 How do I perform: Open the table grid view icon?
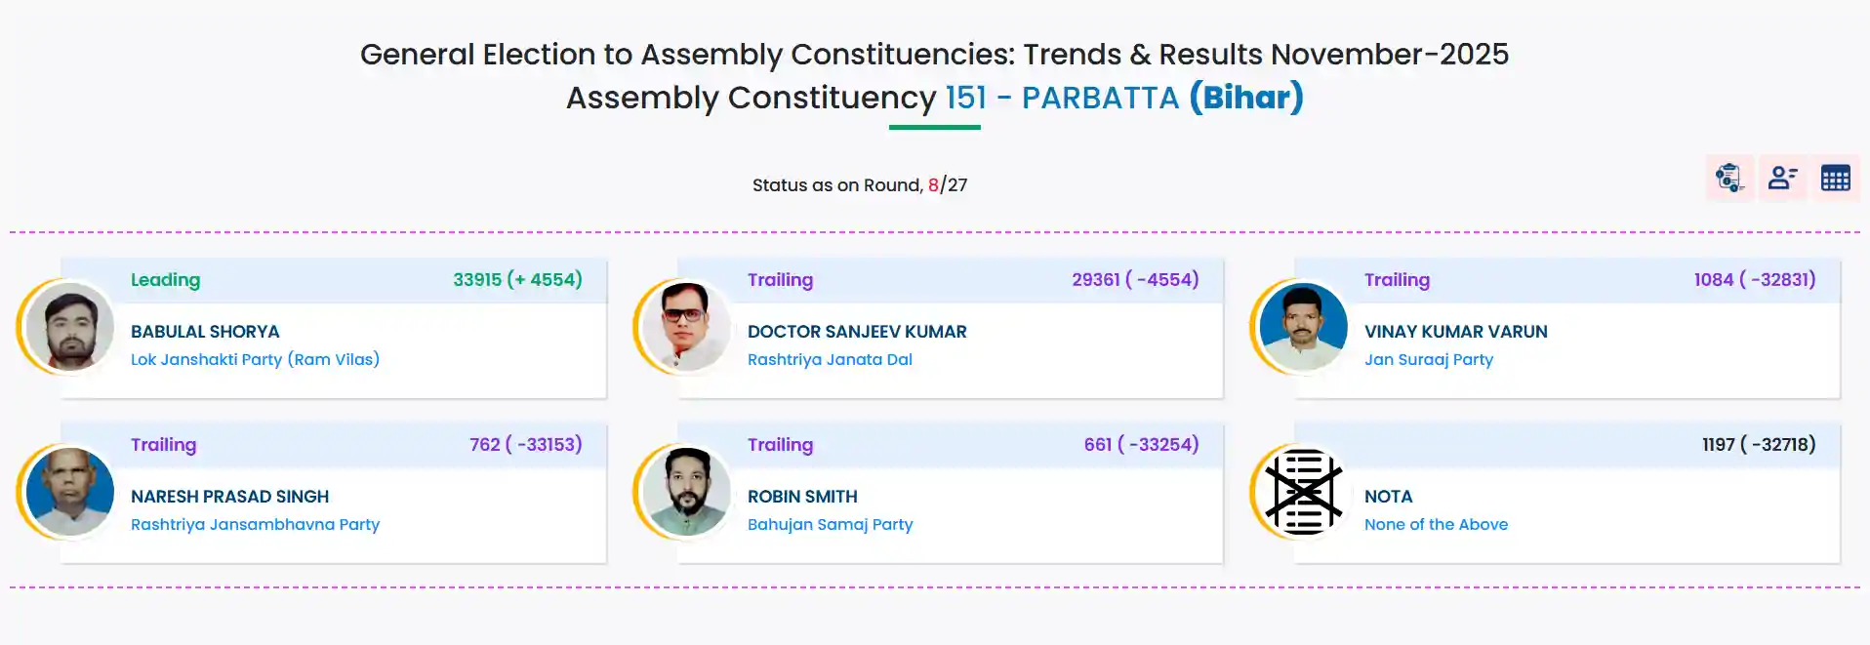tap(1835, 179)
